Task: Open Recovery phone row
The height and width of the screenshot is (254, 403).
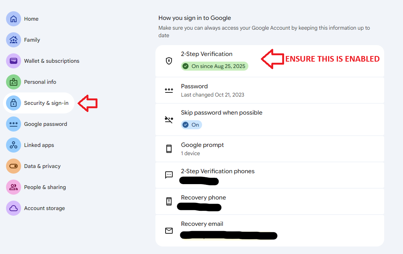Action: point(270,201)
